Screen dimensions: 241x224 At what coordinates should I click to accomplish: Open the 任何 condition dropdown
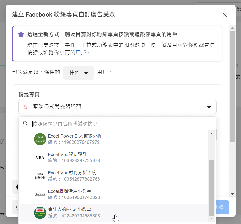78,73
